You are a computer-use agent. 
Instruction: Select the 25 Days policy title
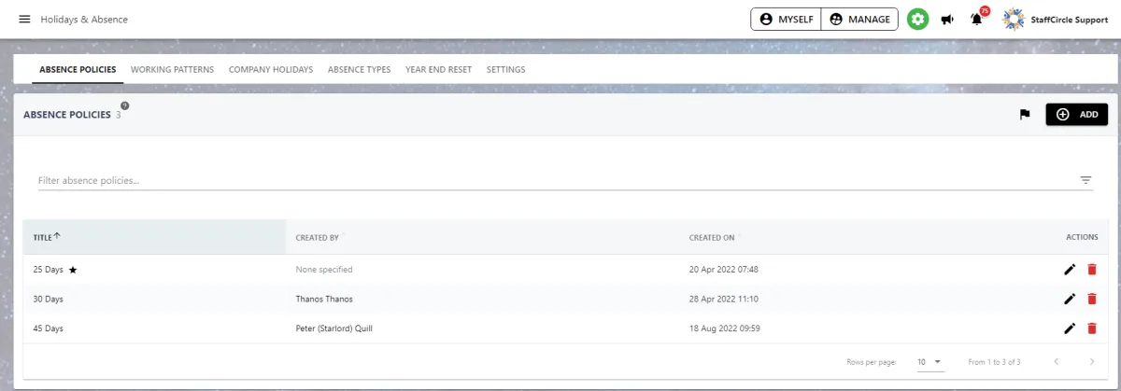pos(48,270)
